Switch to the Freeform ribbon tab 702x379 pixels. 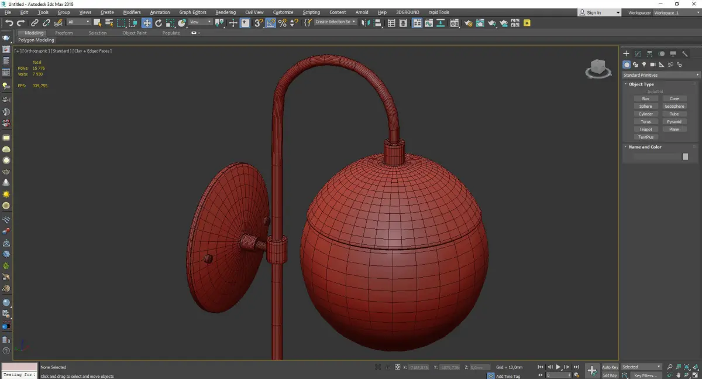pyautogui.click(x=64, y=33)
